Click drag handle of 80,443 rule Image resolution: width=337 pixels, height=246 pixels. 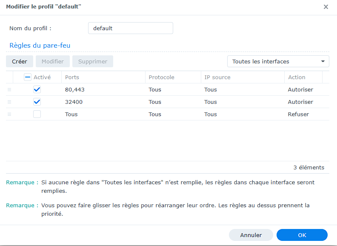click(9, 90)
